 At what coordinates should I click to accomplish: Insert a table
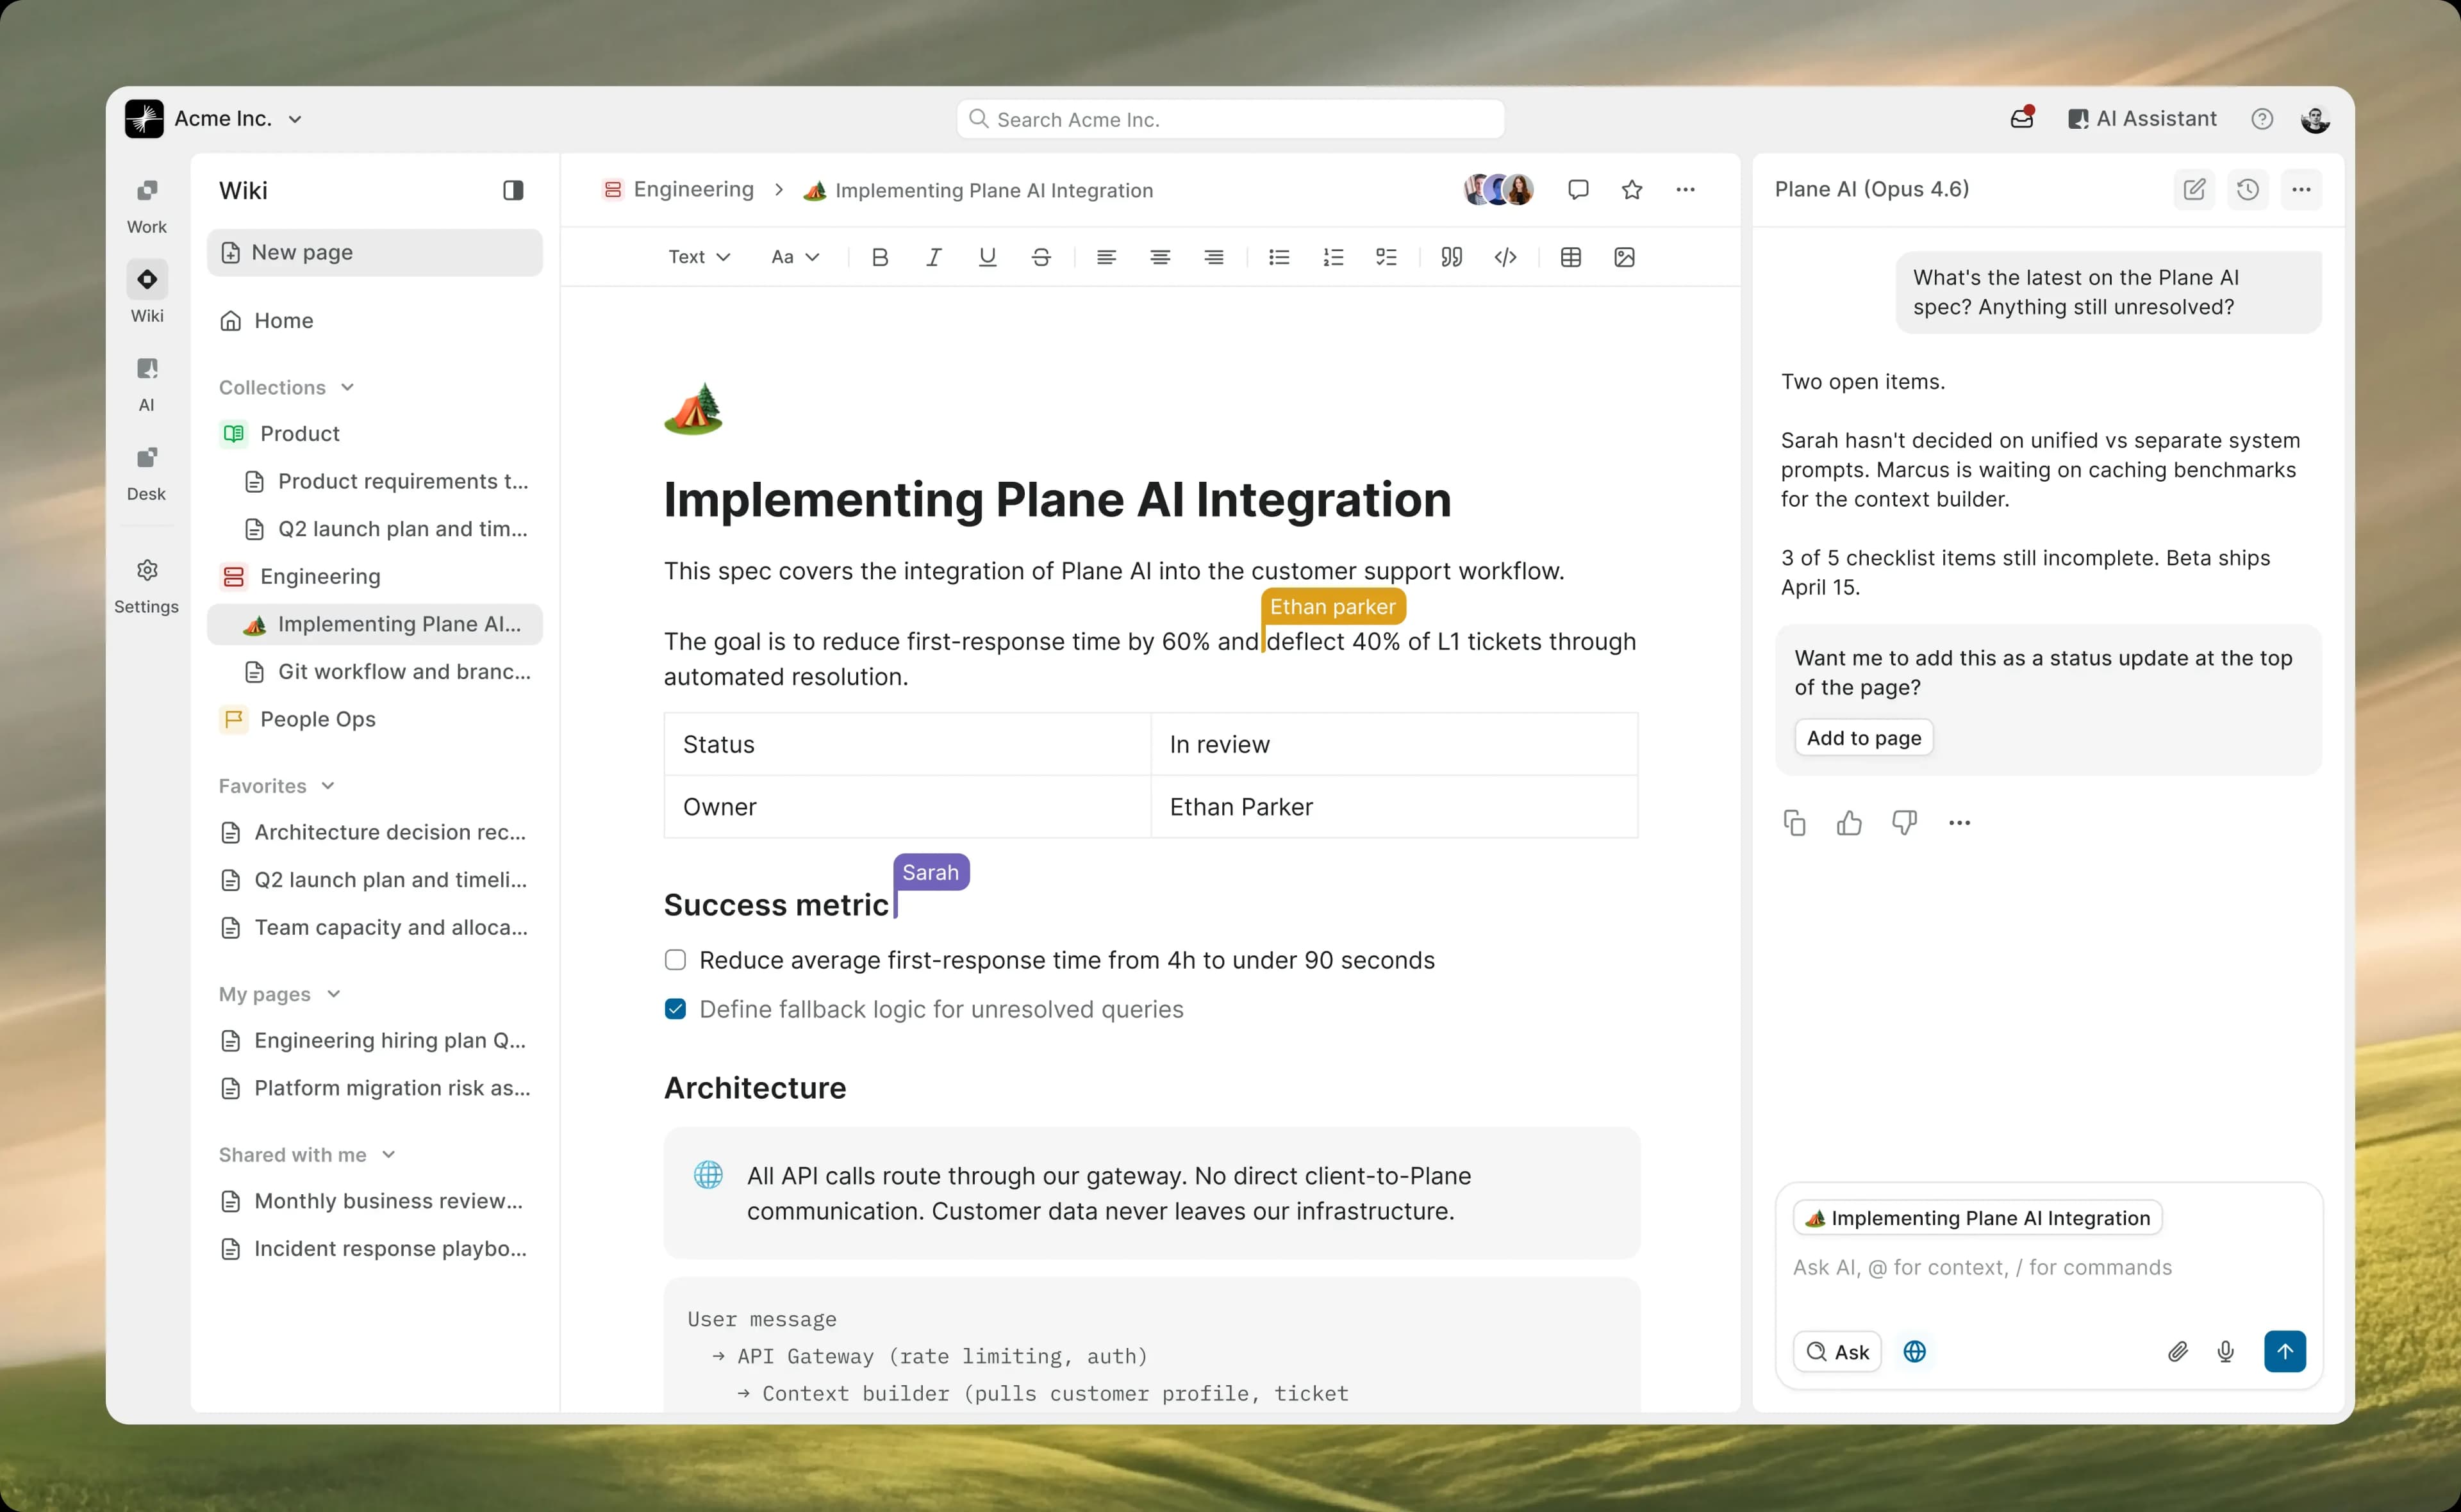point(1571,257)
